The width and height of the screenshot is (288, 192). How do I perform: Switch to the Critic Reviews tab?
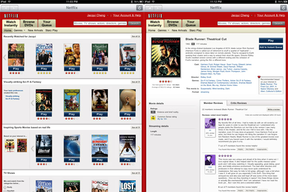click(x=238, y=103)
